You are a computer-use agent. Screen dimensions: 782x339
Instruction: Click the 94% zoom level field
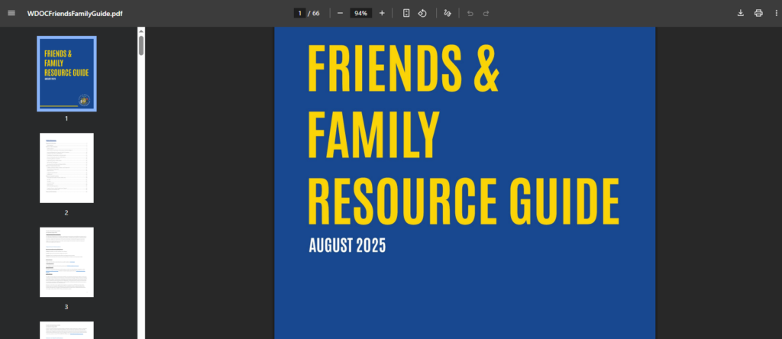coord(360,13)
